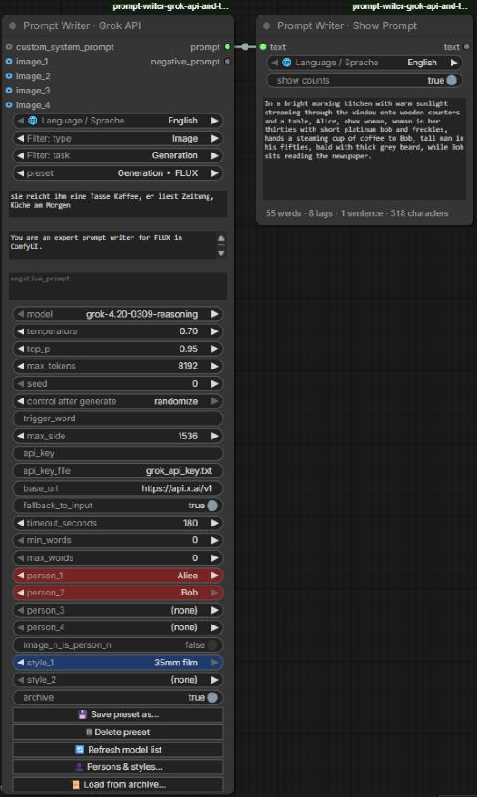
Task: Open the style_1 35mm film dropdown
Action: 118,663
